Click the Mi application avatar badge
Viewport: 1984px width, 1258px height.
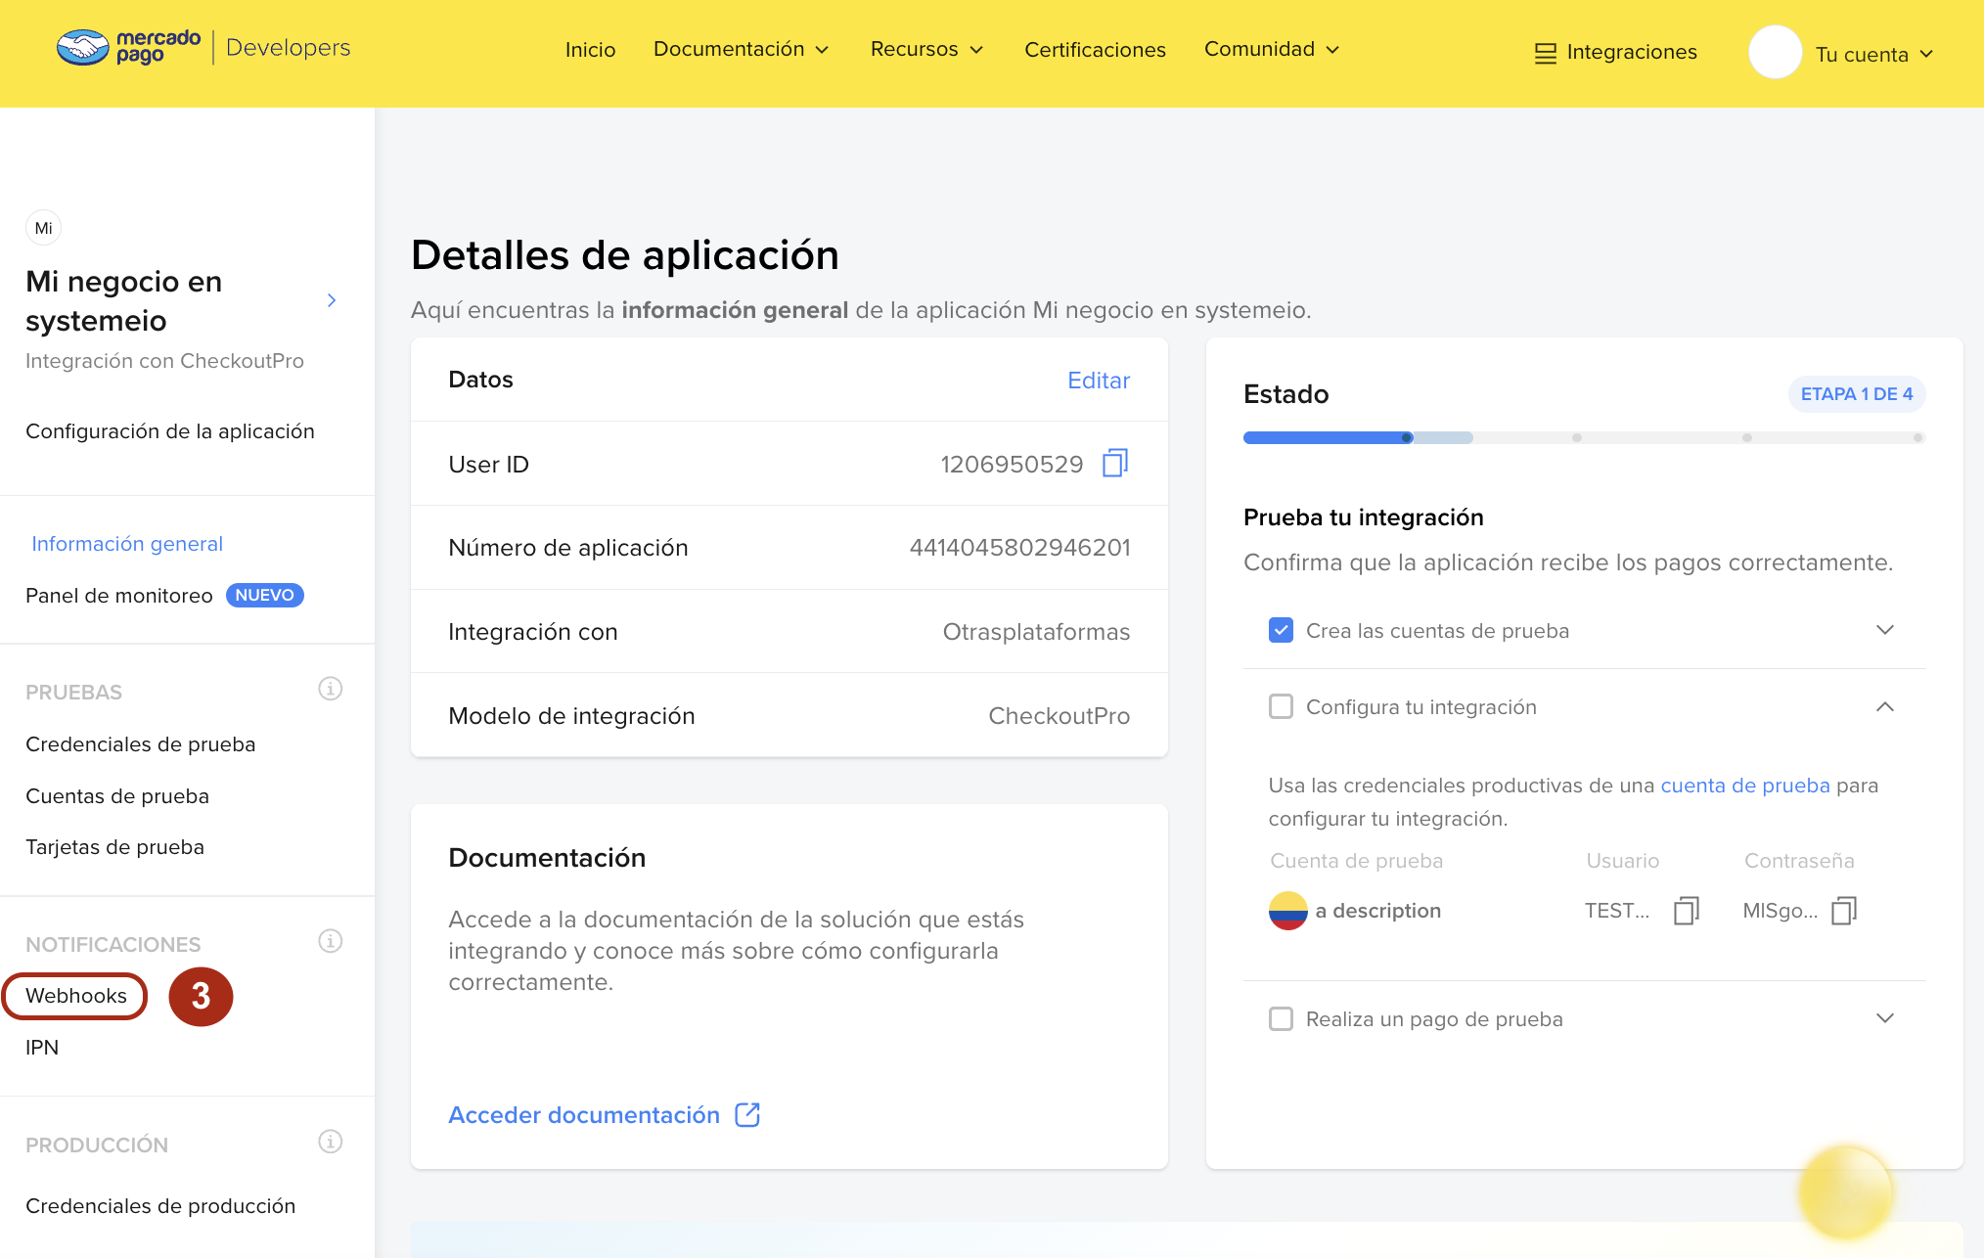43,228
